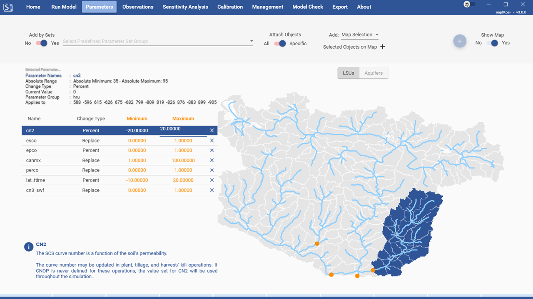Click the round add parameter plus button
533x299 pixels.
click(x=460, y=41)
